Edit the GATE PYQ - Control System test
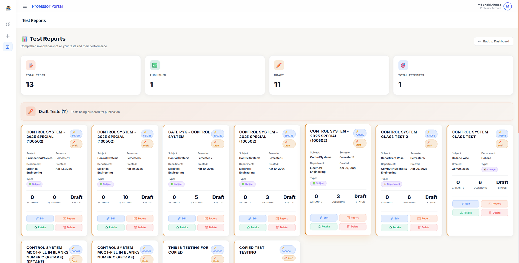Viewport: 519px width, 263px height. coord(182,219)
